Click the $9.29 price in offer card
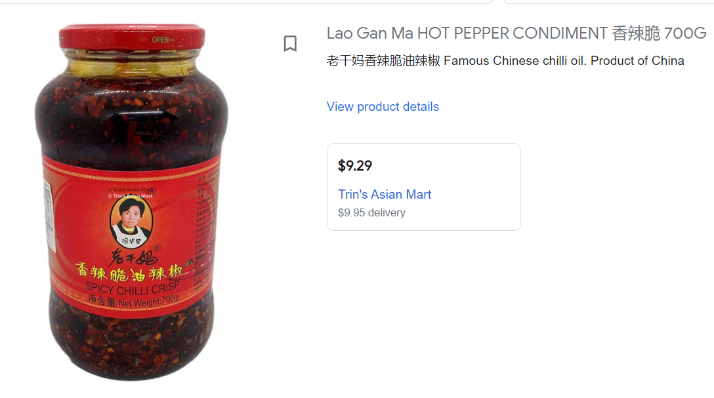The width and height of the screenshot is (714, 398). coord(355,166)
